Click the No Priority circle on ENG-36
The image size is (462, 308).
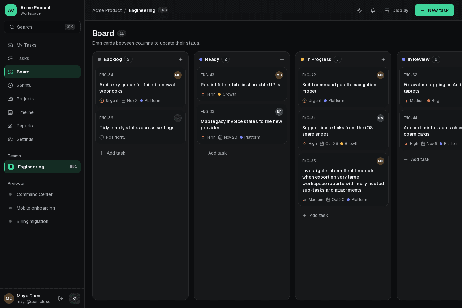[102, 137]
